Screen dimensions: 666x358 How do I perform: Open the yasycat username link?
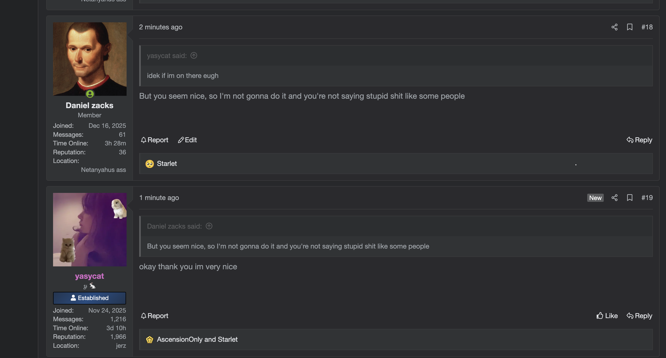coord(90,276)
